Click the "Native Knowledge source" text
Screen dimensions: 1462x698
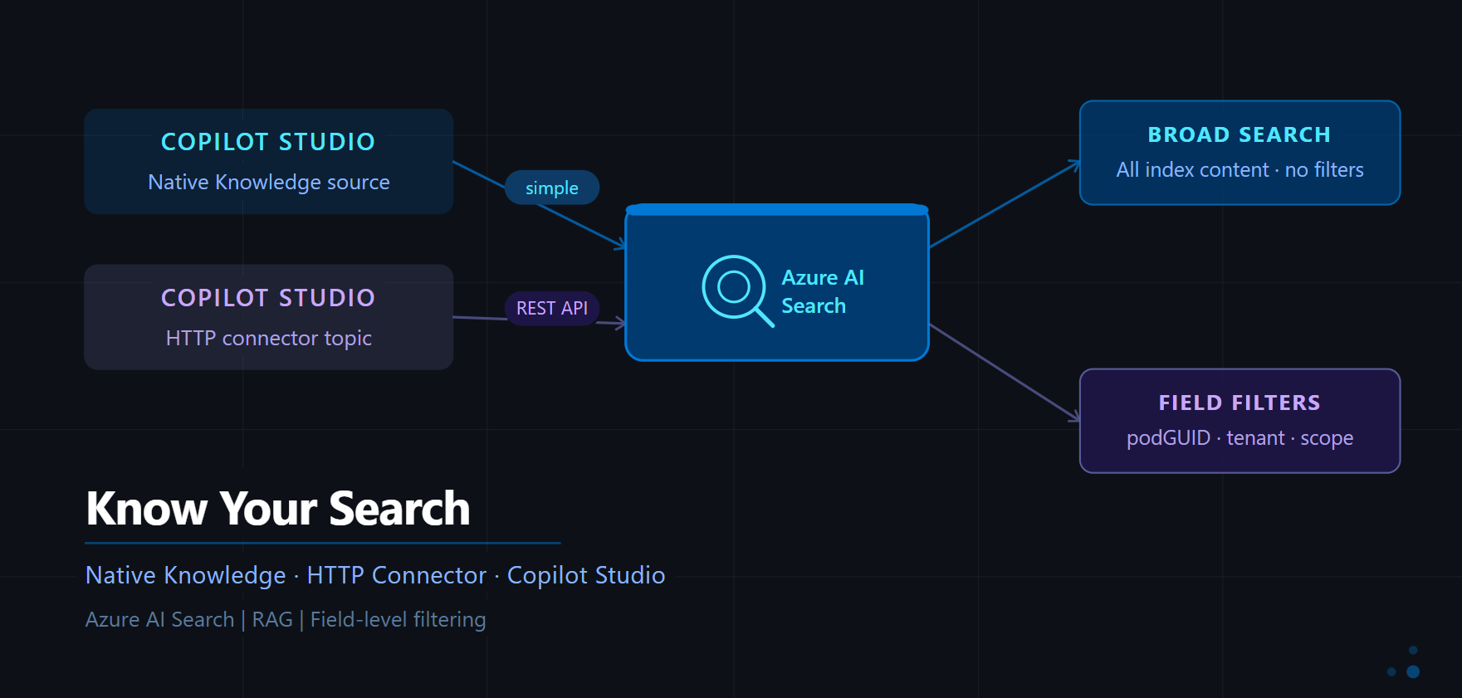268,182
